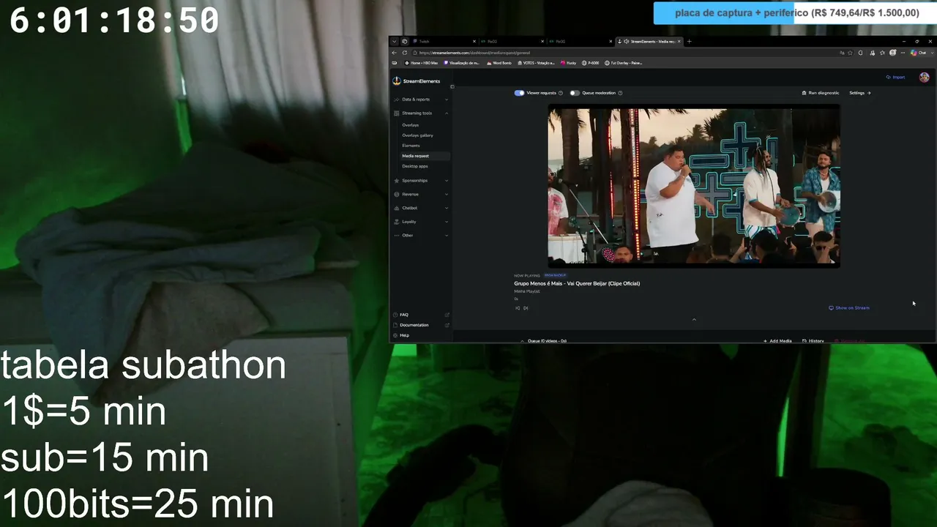Toggle the Queue moderation switch
Screen dimensions: 937x527
575,93
